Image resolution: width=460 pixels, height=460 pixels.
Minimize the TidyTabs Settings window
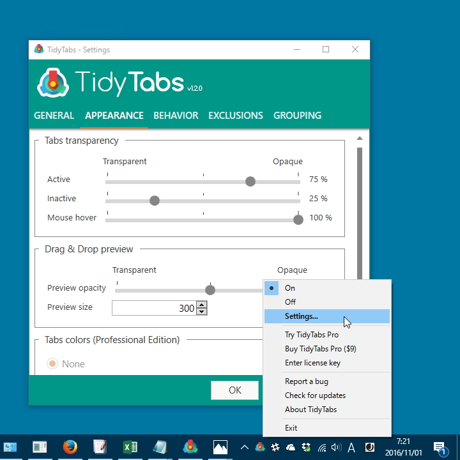(x=297, y=49)
